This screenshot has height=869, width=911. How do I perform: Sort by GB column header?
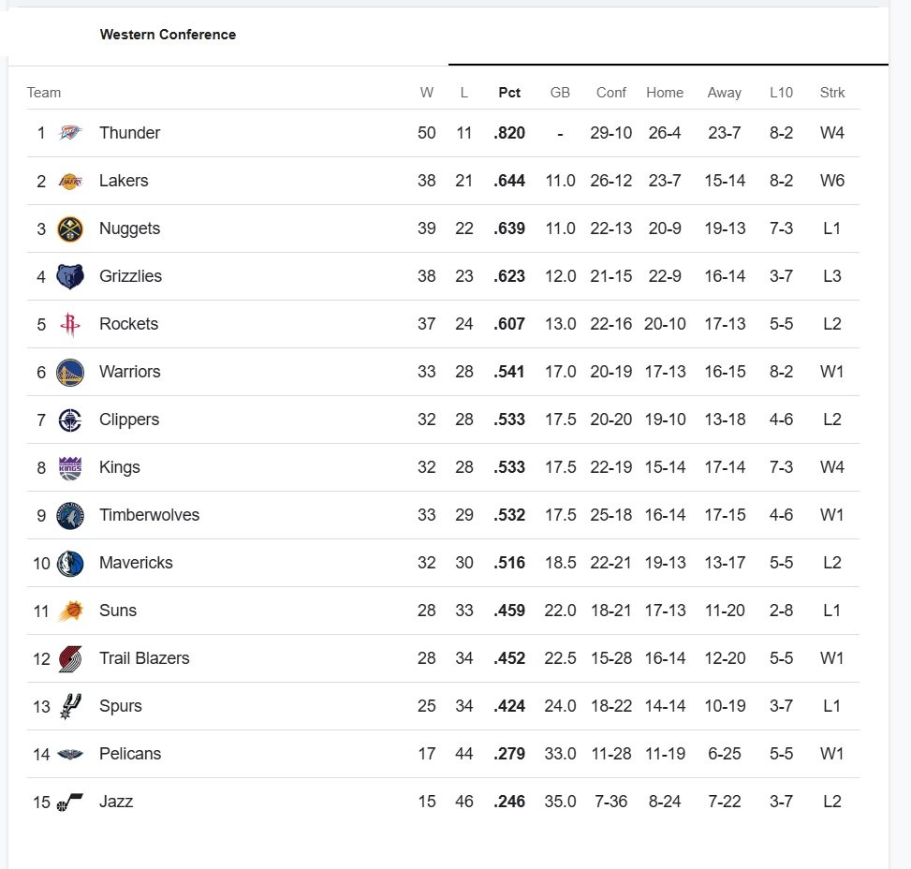pos(560,93)
